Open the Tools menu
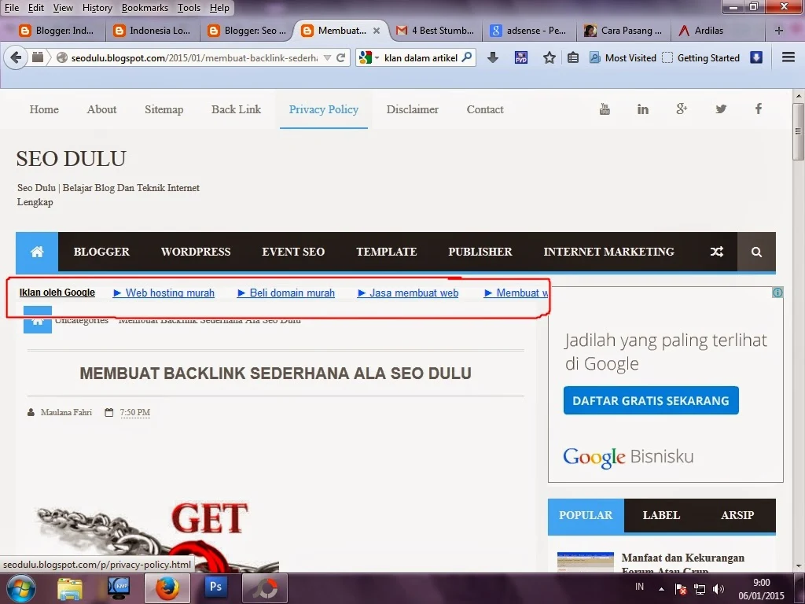Screen dimensions: 805x604 pyautogui.click(x=189, y=8)
